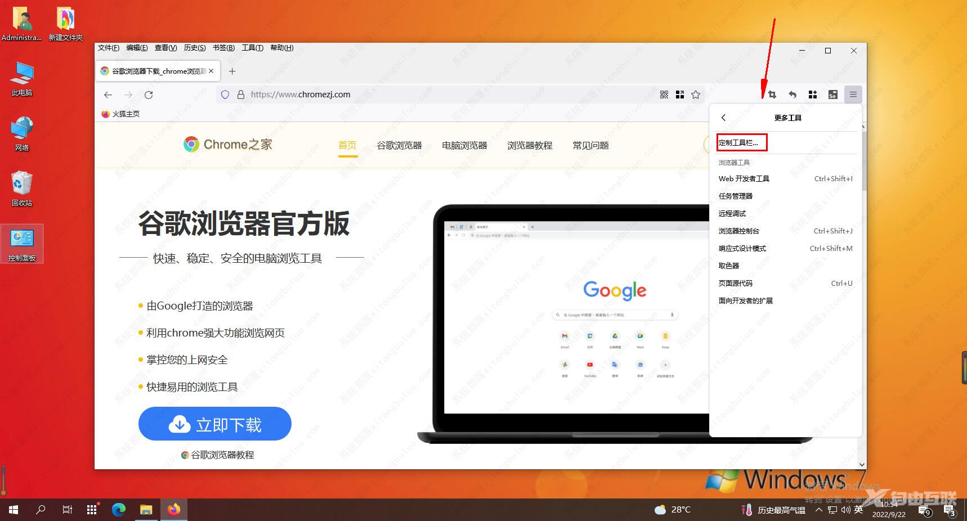Screen dimensions: 967x521
Task: Select 定制工具栏 menu entry
Action: [x=742, y=143]
